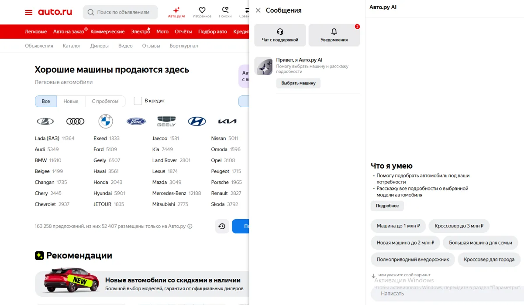524x305 pixels.
Task: Click the Написать message input field
Action: tap(437, 293)
